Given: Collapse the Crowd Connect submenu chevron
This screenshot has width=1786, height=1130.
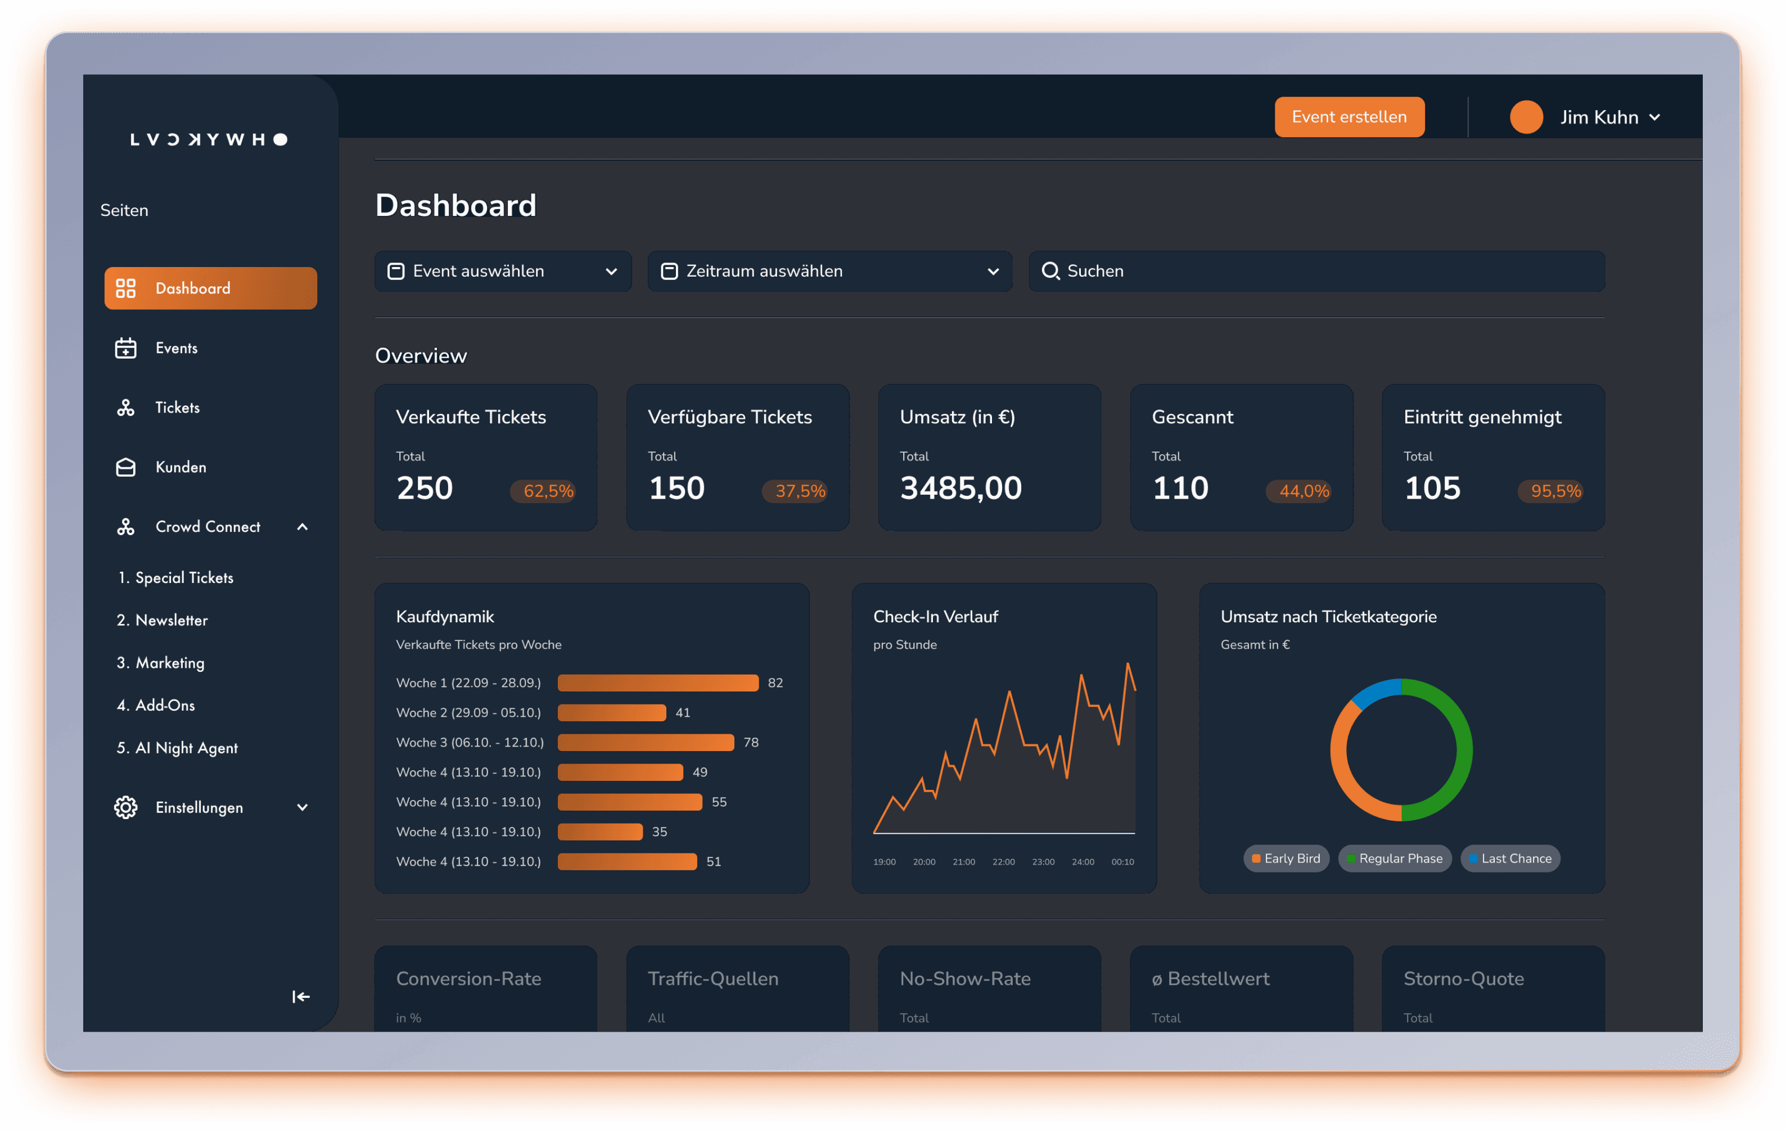Looking at the screenshot, I should [302, 526].
